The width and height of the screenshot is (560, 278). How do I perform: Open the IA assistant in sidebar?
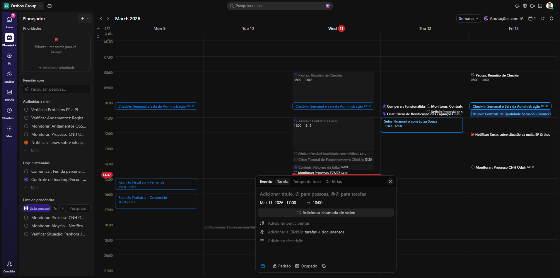tap(9, 56)
